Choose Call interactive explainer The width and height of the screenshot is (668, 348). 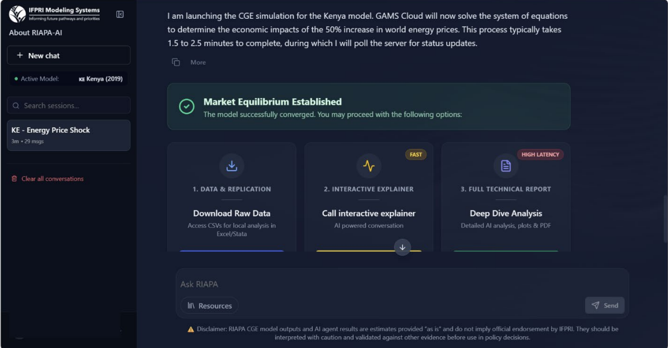point(369,213)
